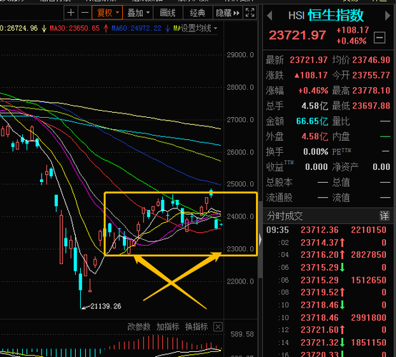This screenshot has width=396, height=357.
Task: Go to next index with right arrow
Action: coord(387,16)
